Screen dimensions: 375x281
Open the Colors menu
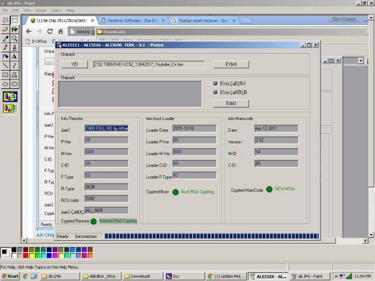coord(56,10)
